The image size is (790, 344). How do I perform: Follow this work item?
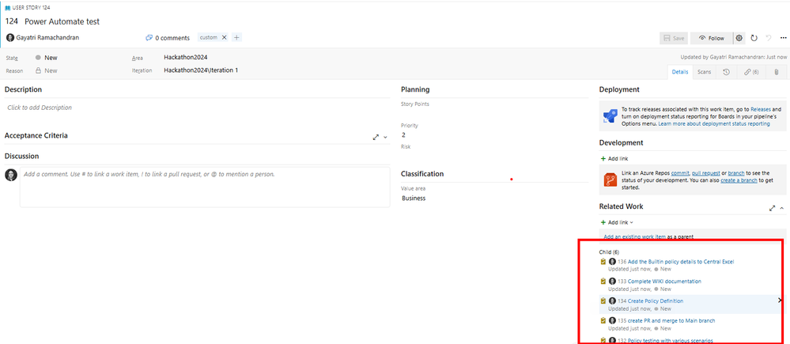[711, 38]
